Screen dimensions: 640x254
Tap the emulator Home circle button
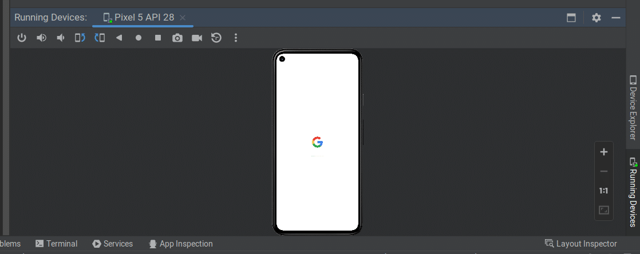click(x=139, y=38)
